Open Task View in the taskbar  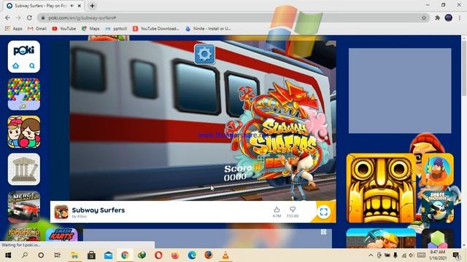(x=57, y=255)
